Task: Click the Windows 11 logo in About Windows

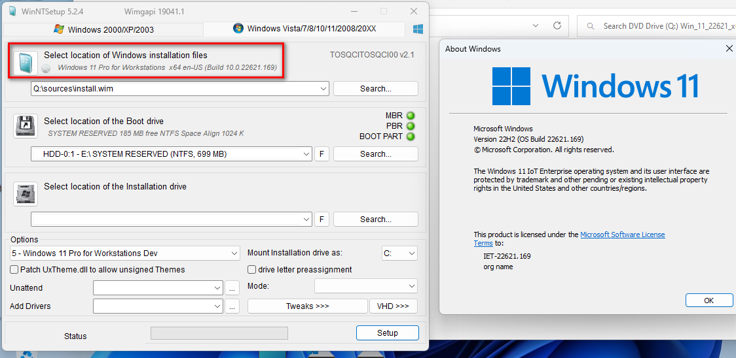Action: [596, 86]
